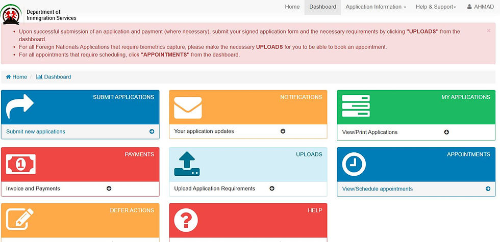Click the home icon in breadcrumb
Viewport: 500px width, 242px height.
pos(8,77)
